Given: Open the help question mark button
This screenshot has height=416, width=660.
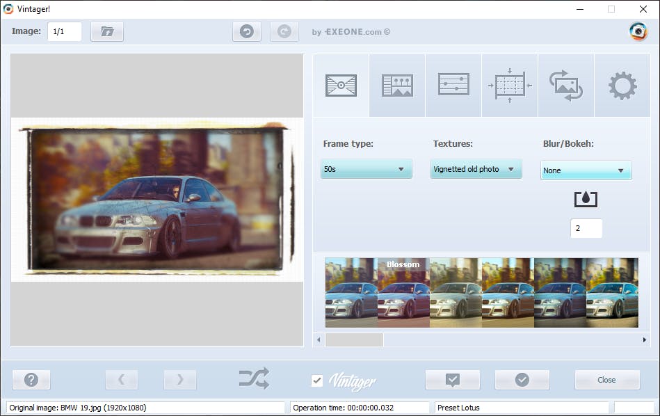Looking at the screenshot, I should [31, 380].
